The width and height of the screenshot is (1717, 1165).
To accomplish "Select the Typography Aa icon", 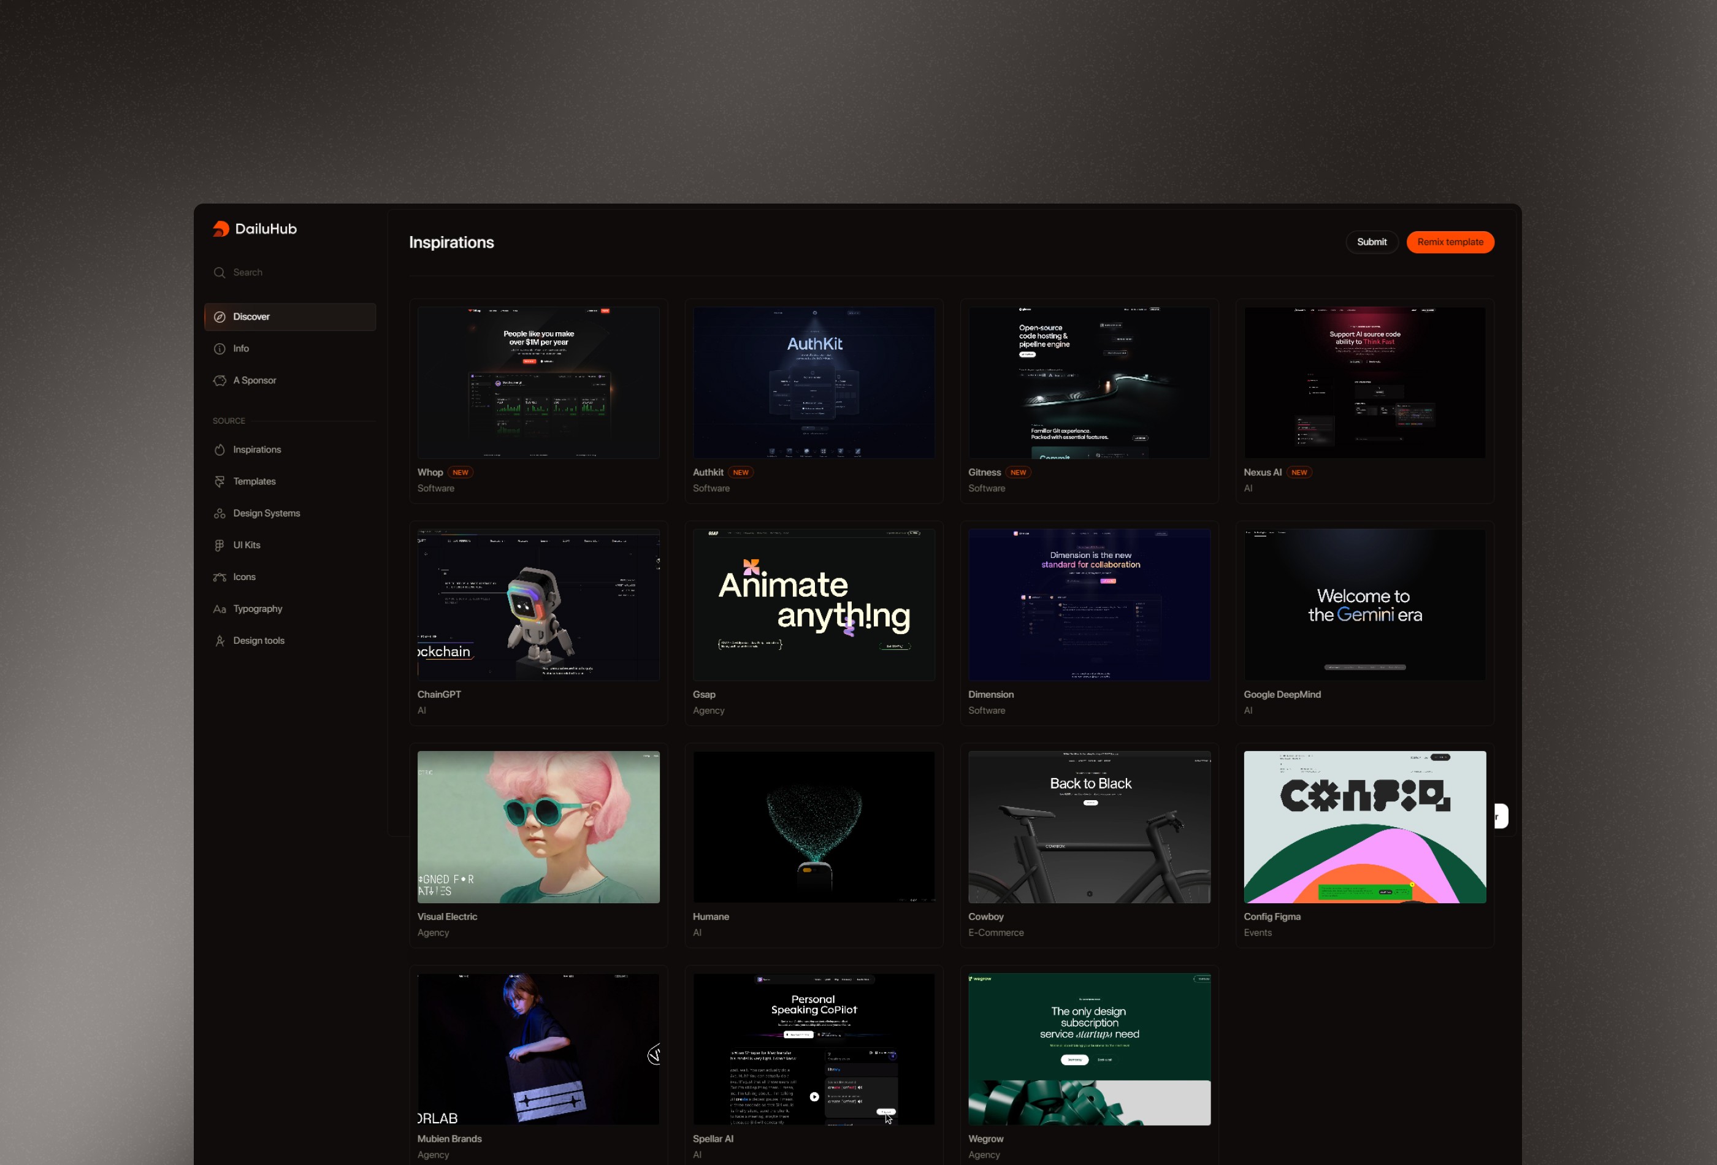I will (220, 608).
